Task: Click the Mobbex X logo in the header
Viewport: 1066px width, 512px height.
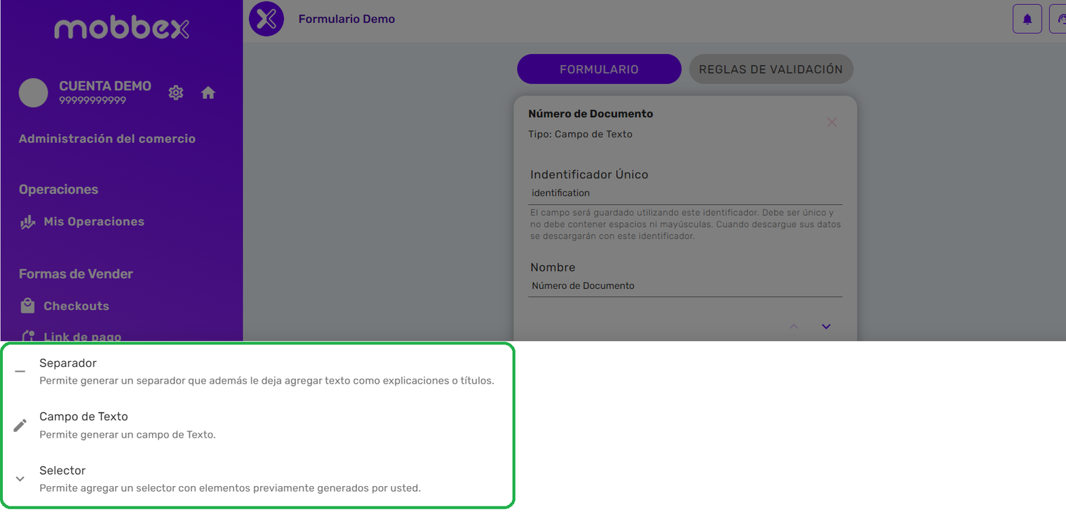Action: click(x=265, y=19)
